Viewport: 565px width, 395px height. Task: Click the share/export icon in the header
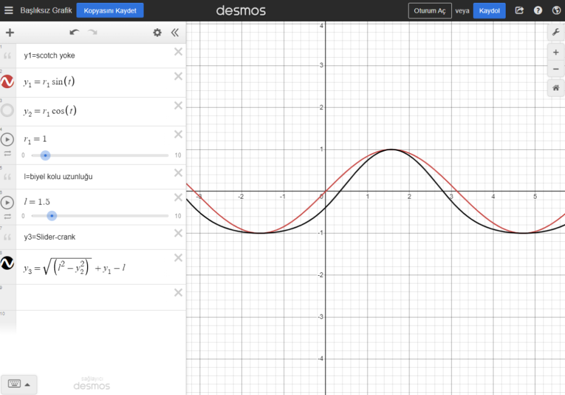(519, 10)
